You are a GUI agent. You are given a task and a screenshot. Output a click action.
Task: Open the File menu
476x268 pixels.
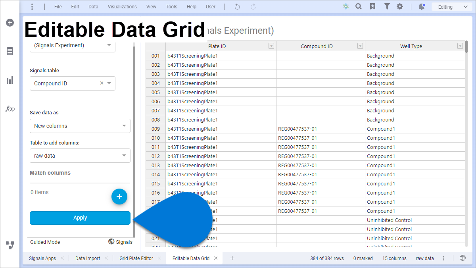[x=58, y=7]
